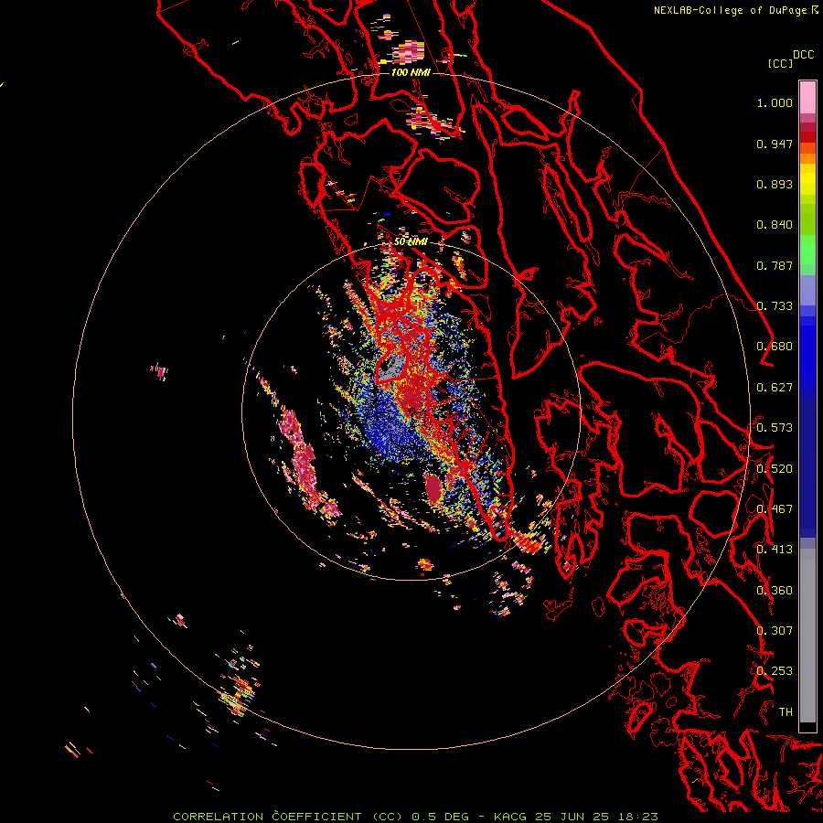823x823 pixels.
Task: Click the DCC product label
Action: (x=804, y=55)
